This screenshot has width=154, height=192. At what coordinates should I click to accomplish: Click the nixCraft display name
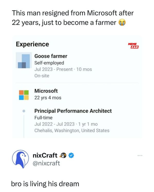pyautogui.click(x=45, y=155)
